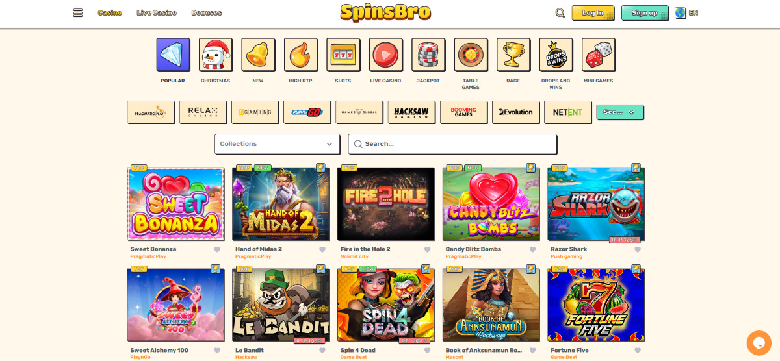Open the Mini Games dice icon
Image resolution: width=780 pixels, height=361 pixels.
[x=599, y=55]
